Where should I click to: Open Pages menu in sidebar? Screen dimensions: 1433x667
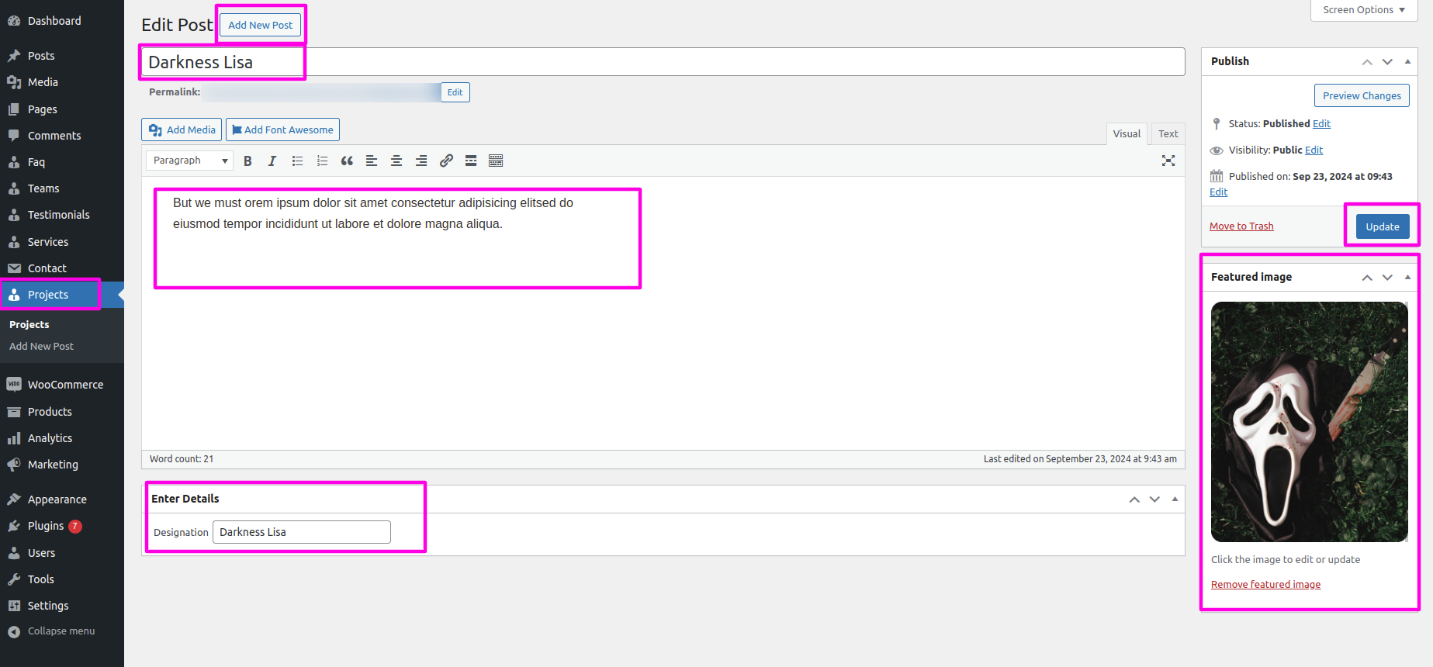[x=62, y=109]
